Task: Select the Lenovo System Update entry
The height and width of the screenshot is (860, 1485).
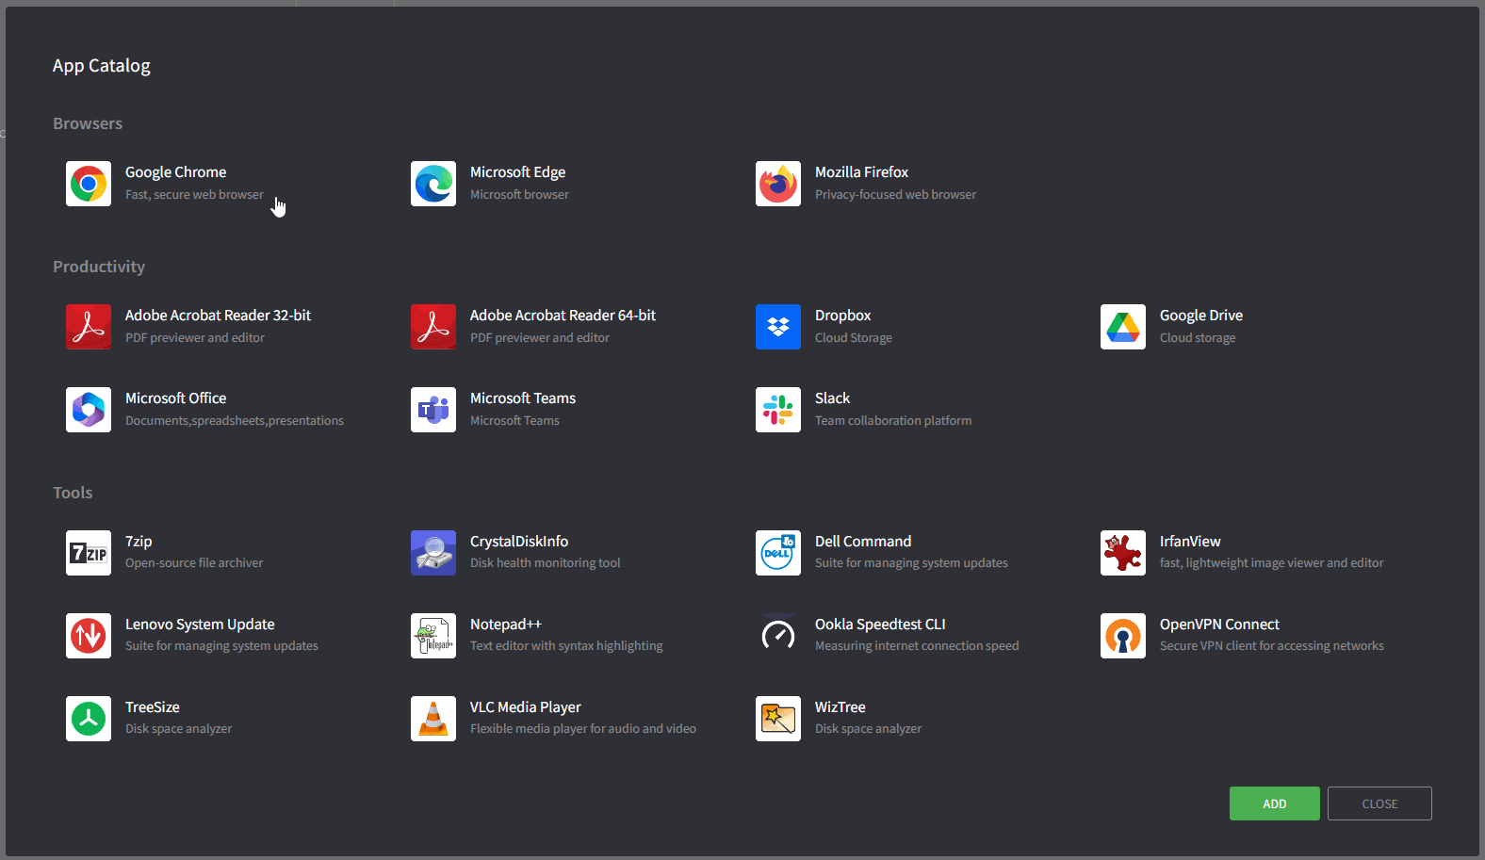Action: pyautogui.click(x=200, y=625)
